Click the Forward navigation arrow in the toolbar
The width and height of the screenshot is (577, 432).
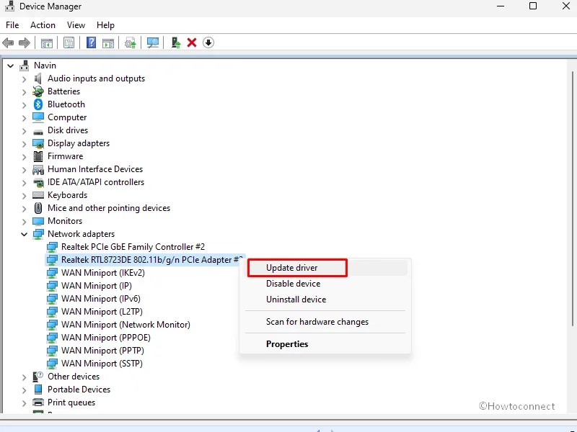coord(25,42)
